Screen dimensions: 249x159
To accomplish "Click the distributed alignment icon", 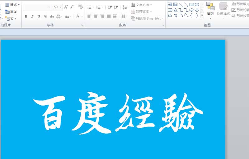I will [x=115, y=16].
